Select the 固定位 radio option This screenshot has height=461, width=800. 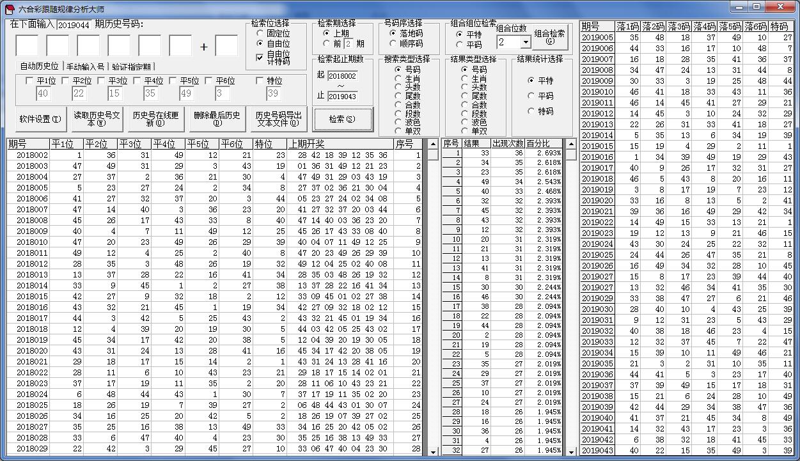tap(260, 33)
